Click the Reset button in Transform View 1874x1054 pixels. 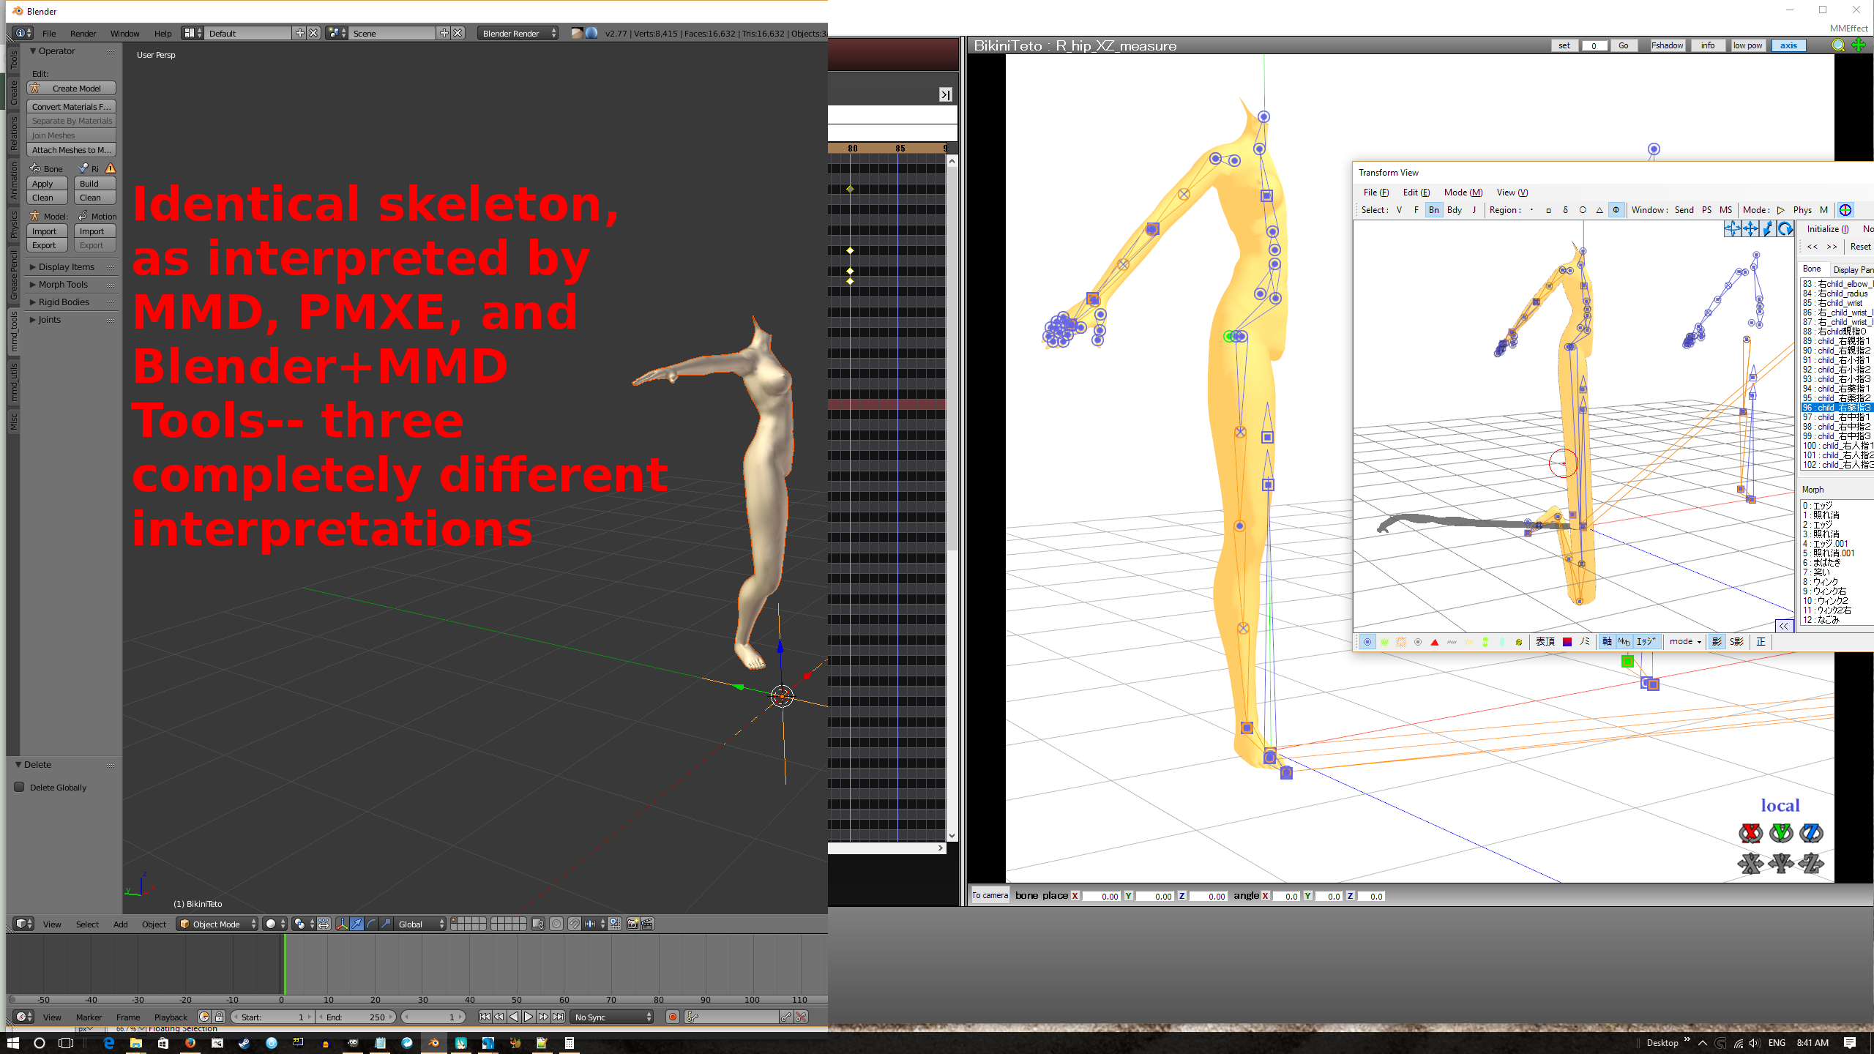click(x=1860, y=247)
